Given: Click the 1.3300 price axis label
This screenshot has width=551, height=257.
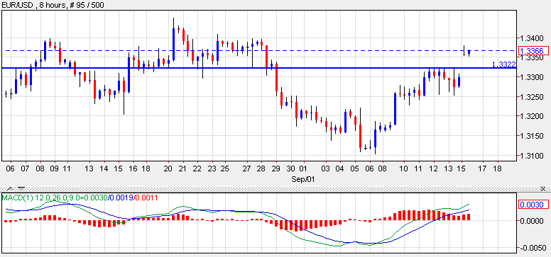Looking at the screenshot, I should point(533,76).
